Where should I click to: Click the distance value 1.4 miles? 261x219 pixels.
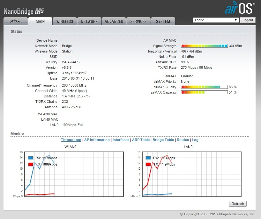(x=76, y=96)
